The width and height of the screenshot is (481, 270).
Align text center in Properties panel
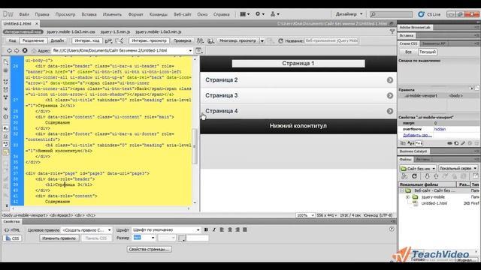[x=230, y=229]
